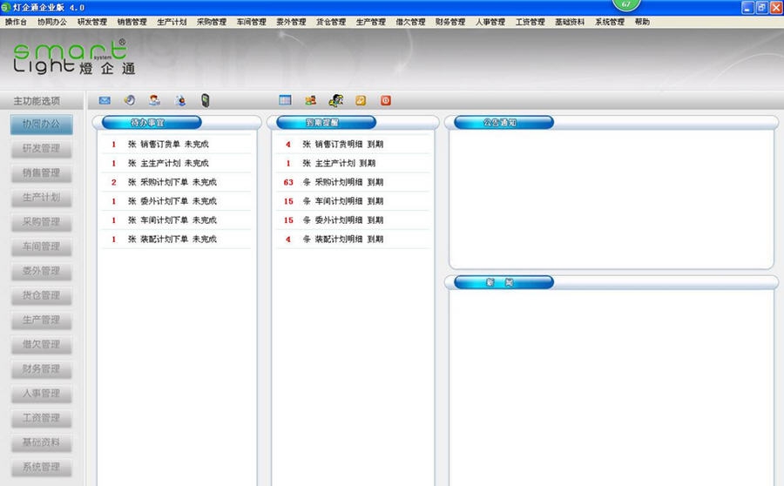Click the yellow key icon in toolbar
784x486 pixels.
[x=361, y=100]
